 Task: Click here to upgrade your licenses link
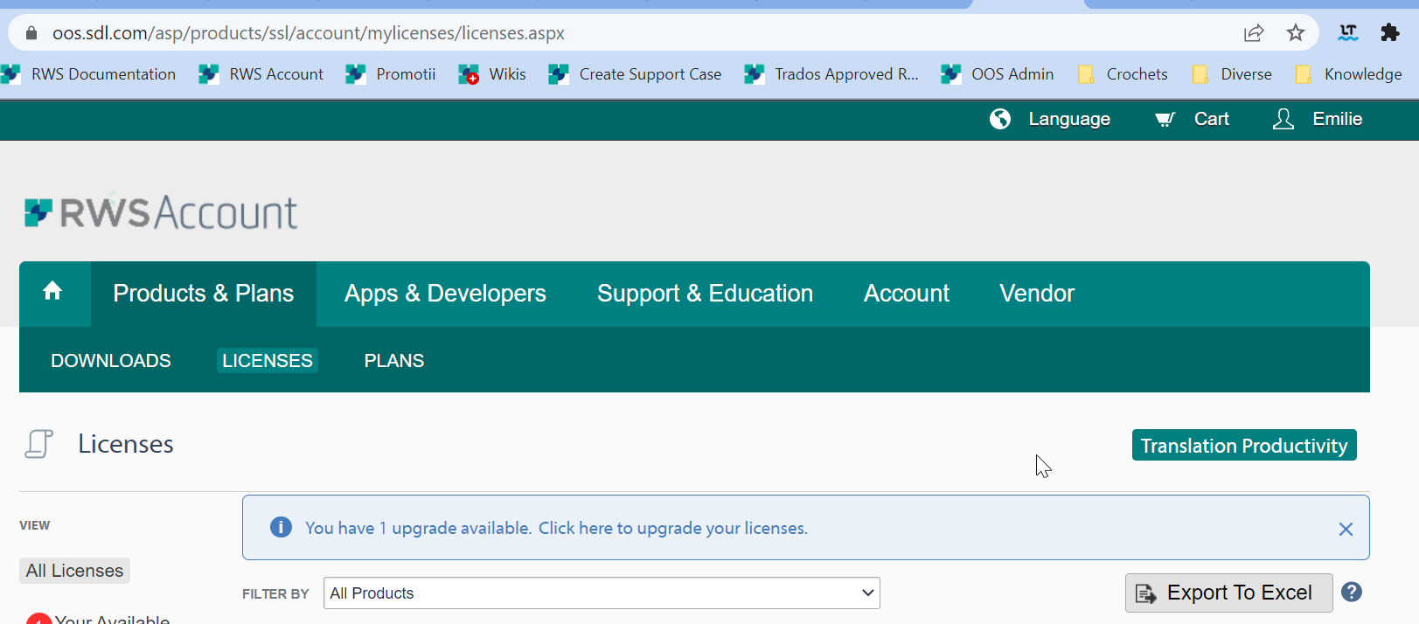[673, 528]
